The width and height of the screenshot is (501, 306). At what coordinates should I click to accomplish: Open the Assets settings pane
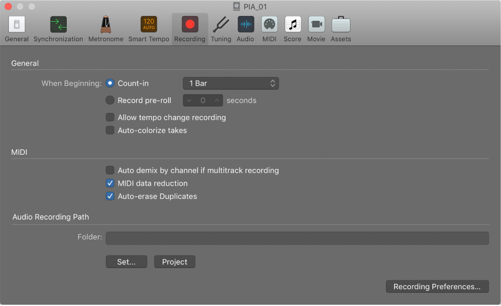click(340, 27)
